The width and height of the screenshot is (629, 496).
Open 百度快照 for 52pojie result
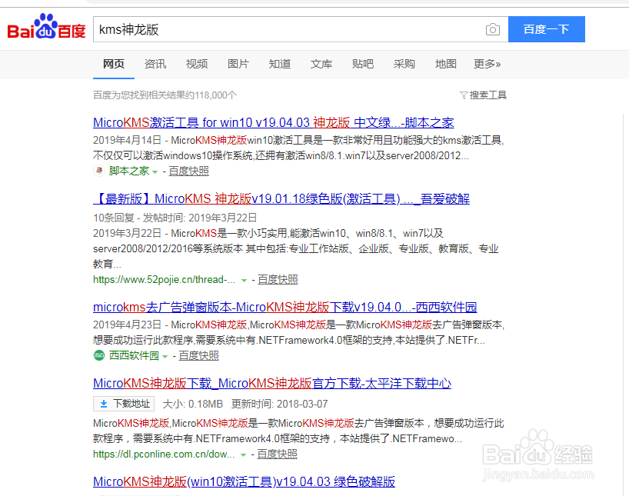[278, 280]
